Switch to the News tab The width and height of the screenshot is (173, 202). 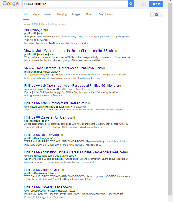(47, 14)
